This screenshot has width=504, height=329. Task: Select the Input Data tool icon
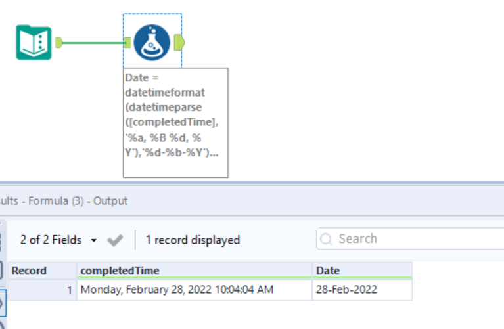tap(34, 42)
